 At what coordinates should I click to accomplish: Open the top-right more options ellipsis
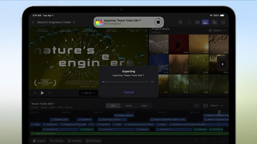click(223, 22)
